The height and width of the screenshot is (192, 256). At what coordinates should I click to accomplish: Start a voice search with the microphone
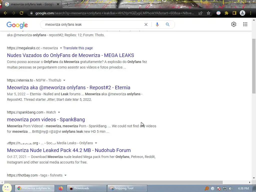pyautogui.click(x=157, y=24)
